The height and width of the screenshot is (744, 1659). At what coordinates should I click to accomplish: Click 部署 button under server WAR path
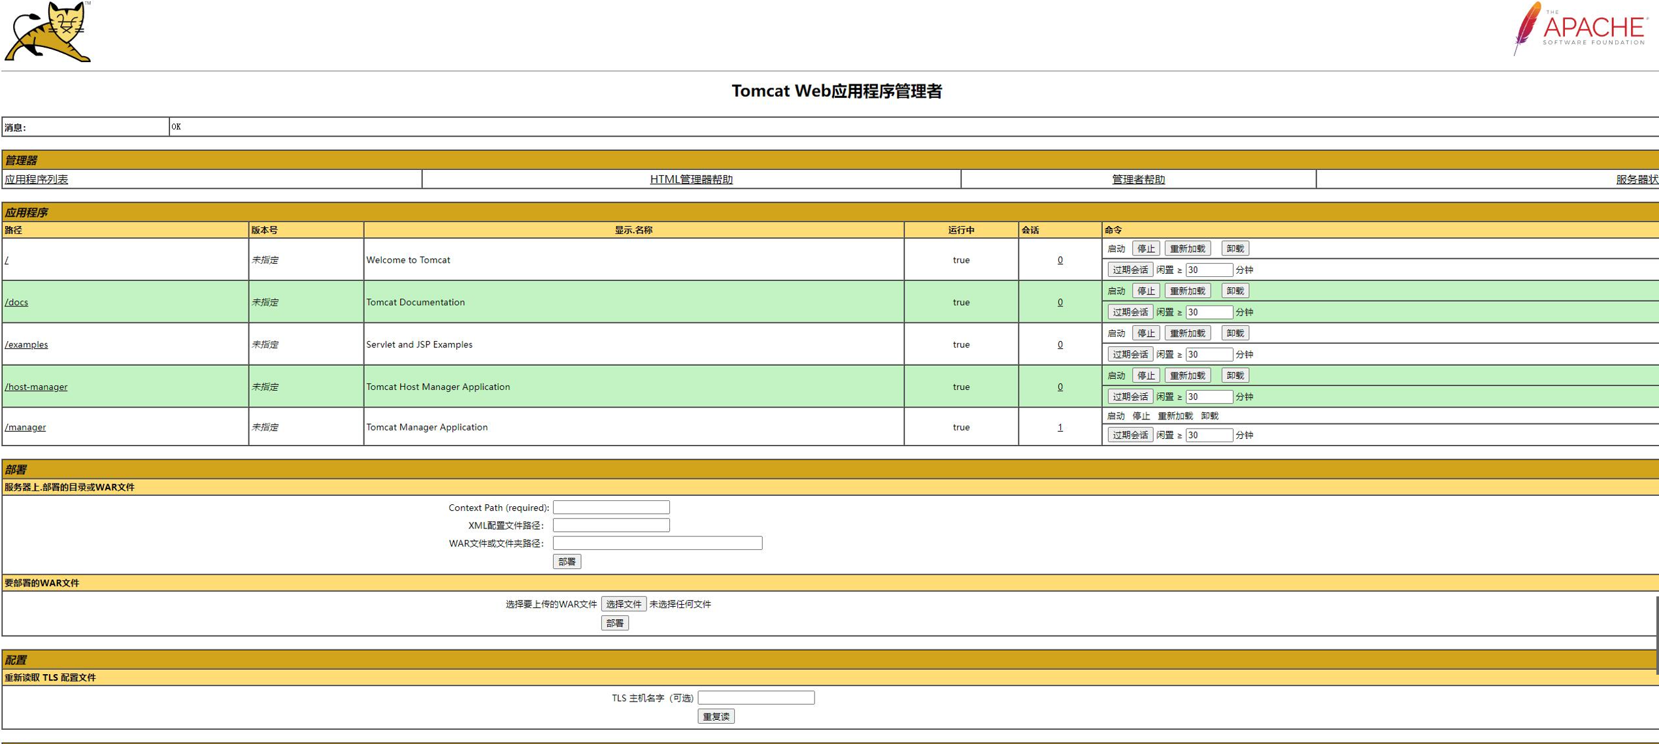pyautogui.click(x=567, y=562)
